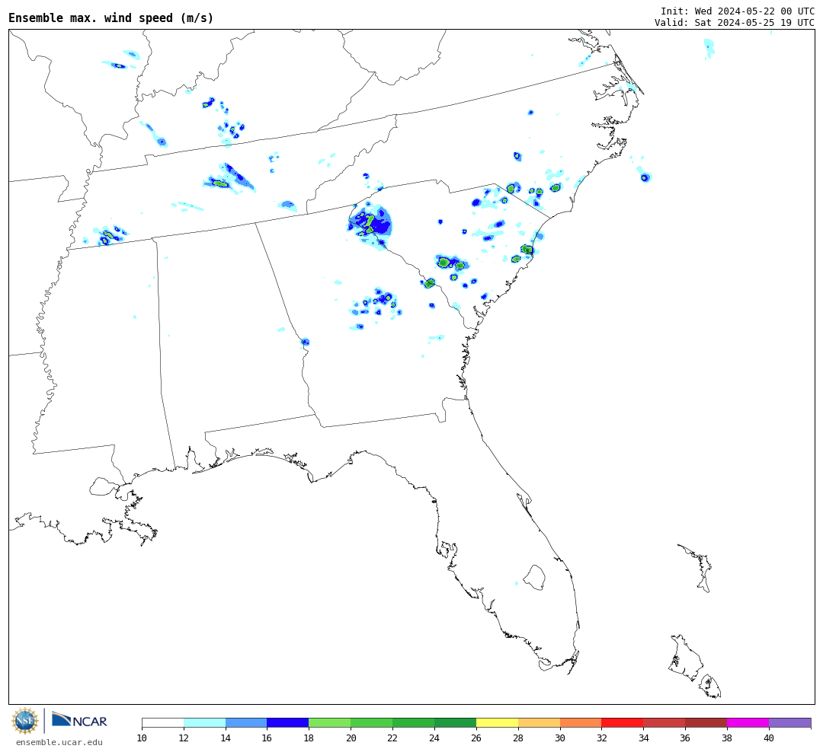The image size is (823, 752).
Task: Click the light cyan 12-14 colorbar segment
Action: (205, 722)
